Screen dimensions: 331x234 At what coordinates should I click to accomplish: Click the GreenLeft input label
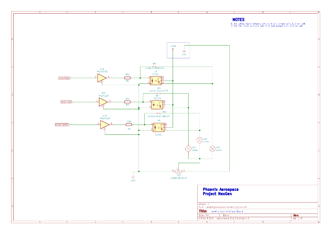click(67, 102)
